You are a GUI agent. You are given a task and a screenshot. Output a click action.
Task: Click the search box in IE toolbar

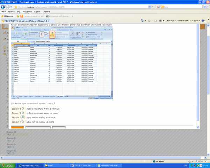tap(181, 7)
